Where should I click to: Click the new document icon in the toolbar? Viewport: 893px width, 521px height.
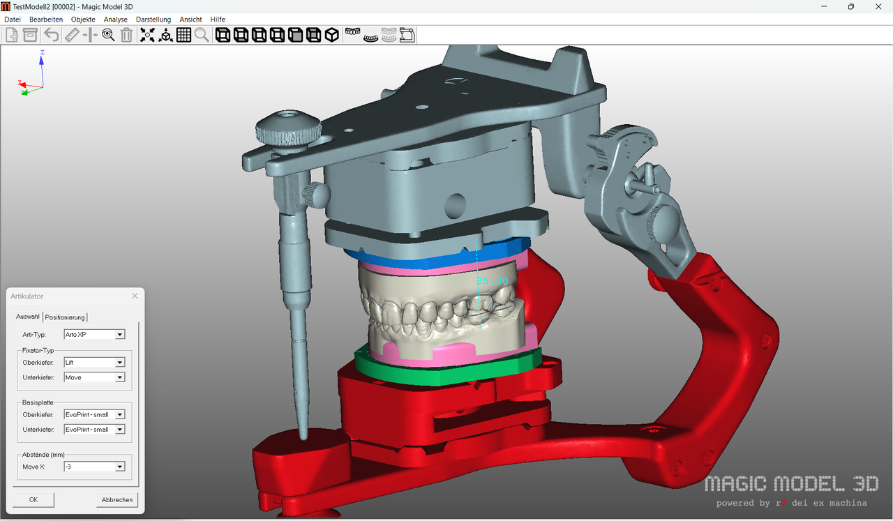point(12,35)
